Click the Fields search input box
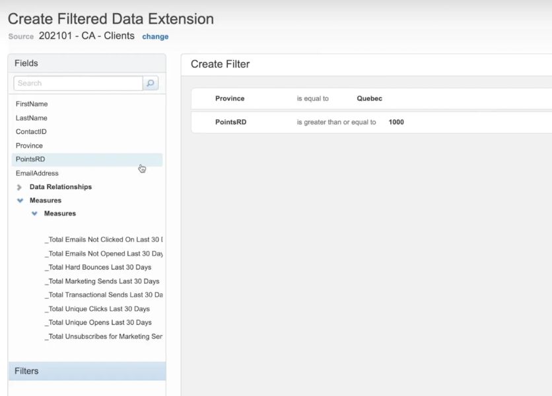 [78, 83]
